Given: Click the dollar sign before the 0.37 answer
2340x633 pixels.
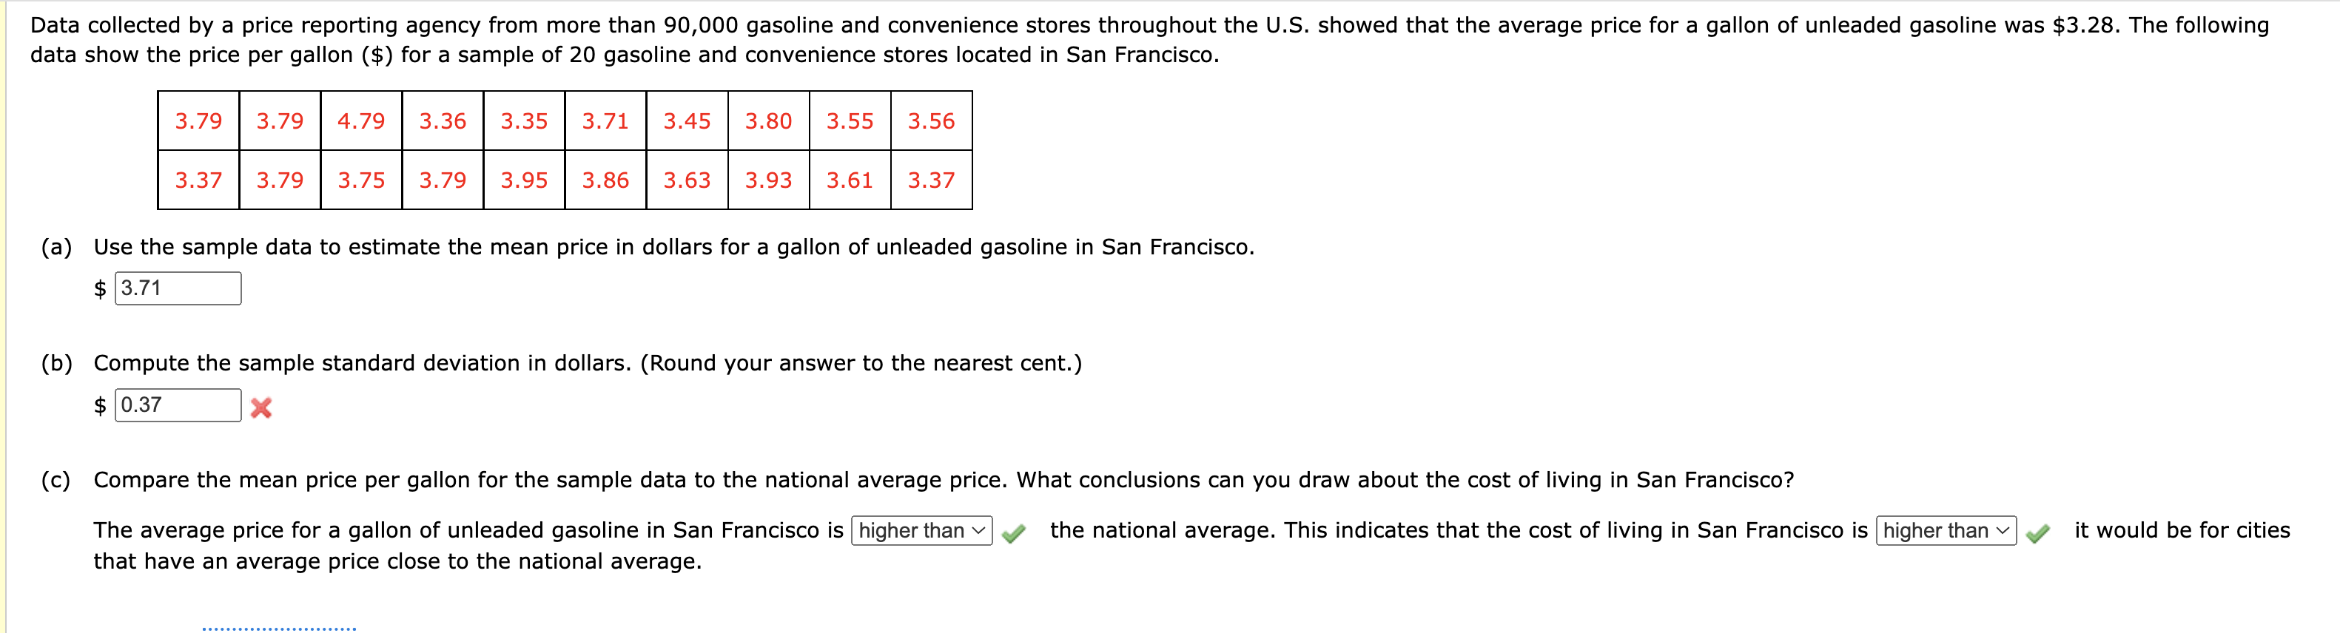Looking at the screenshot, I should 101,407.
